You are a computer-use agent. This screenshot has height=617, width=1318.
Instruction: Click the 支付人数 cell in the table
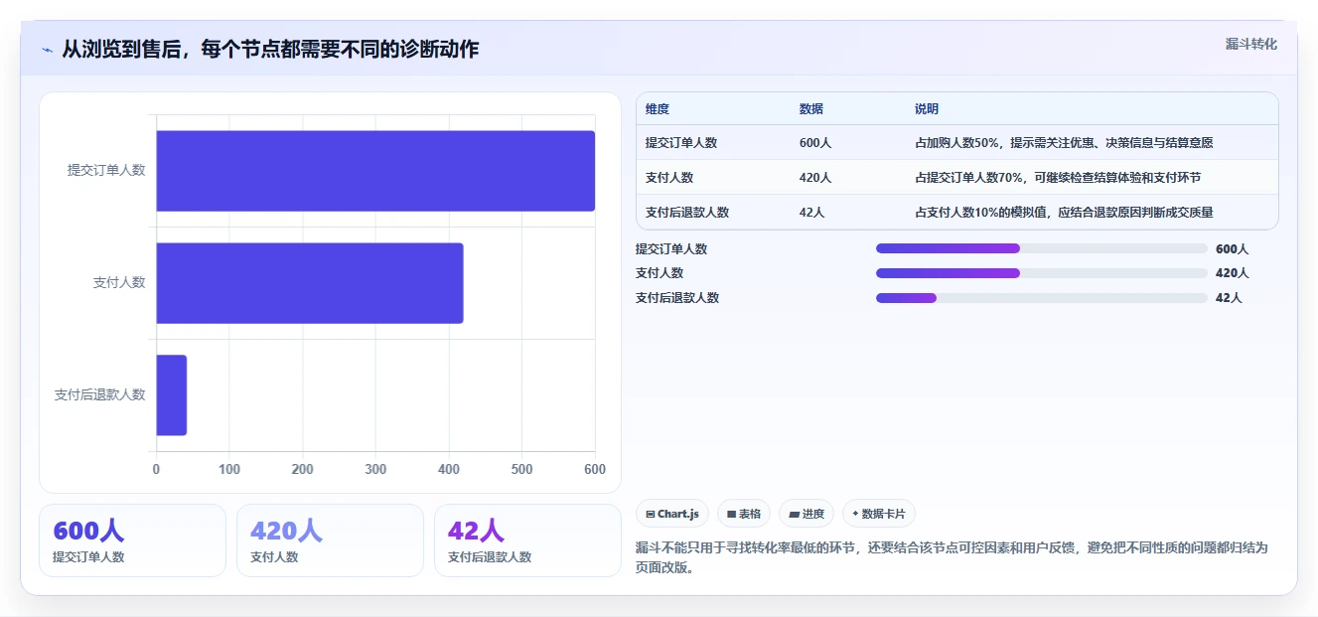click(669, 178)
